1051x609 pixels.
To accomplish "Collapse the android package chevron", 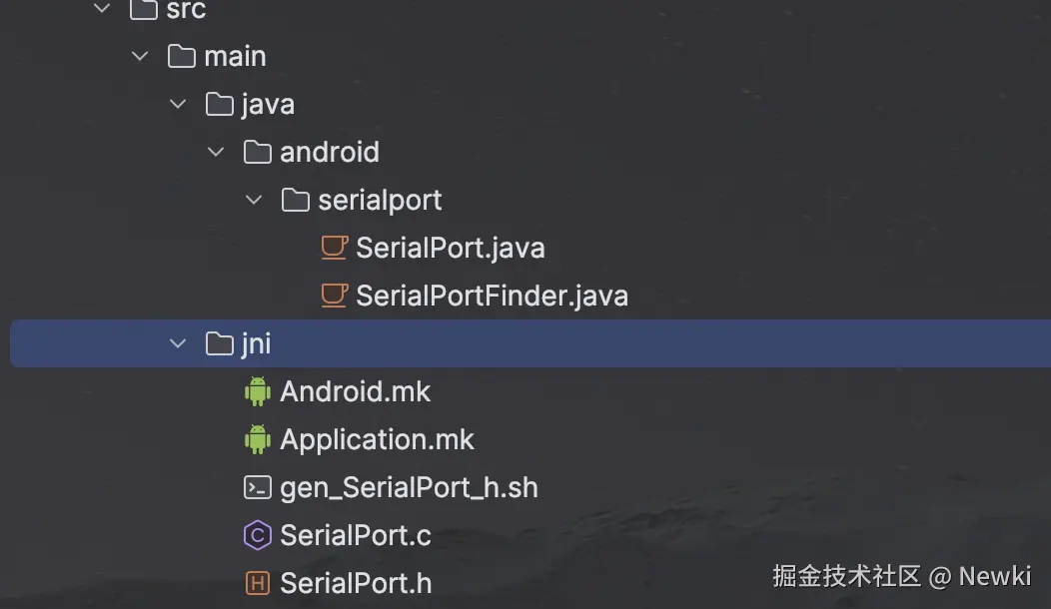I will (216, 152).
